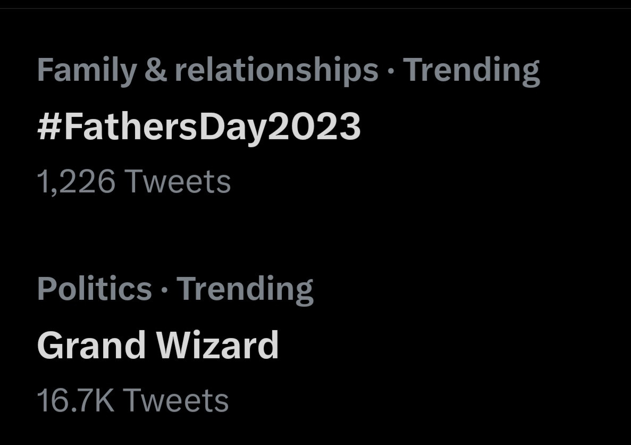
Task: Click the word "relationships" in the category label
Action: pyautogui.click(x=276, y=71)
